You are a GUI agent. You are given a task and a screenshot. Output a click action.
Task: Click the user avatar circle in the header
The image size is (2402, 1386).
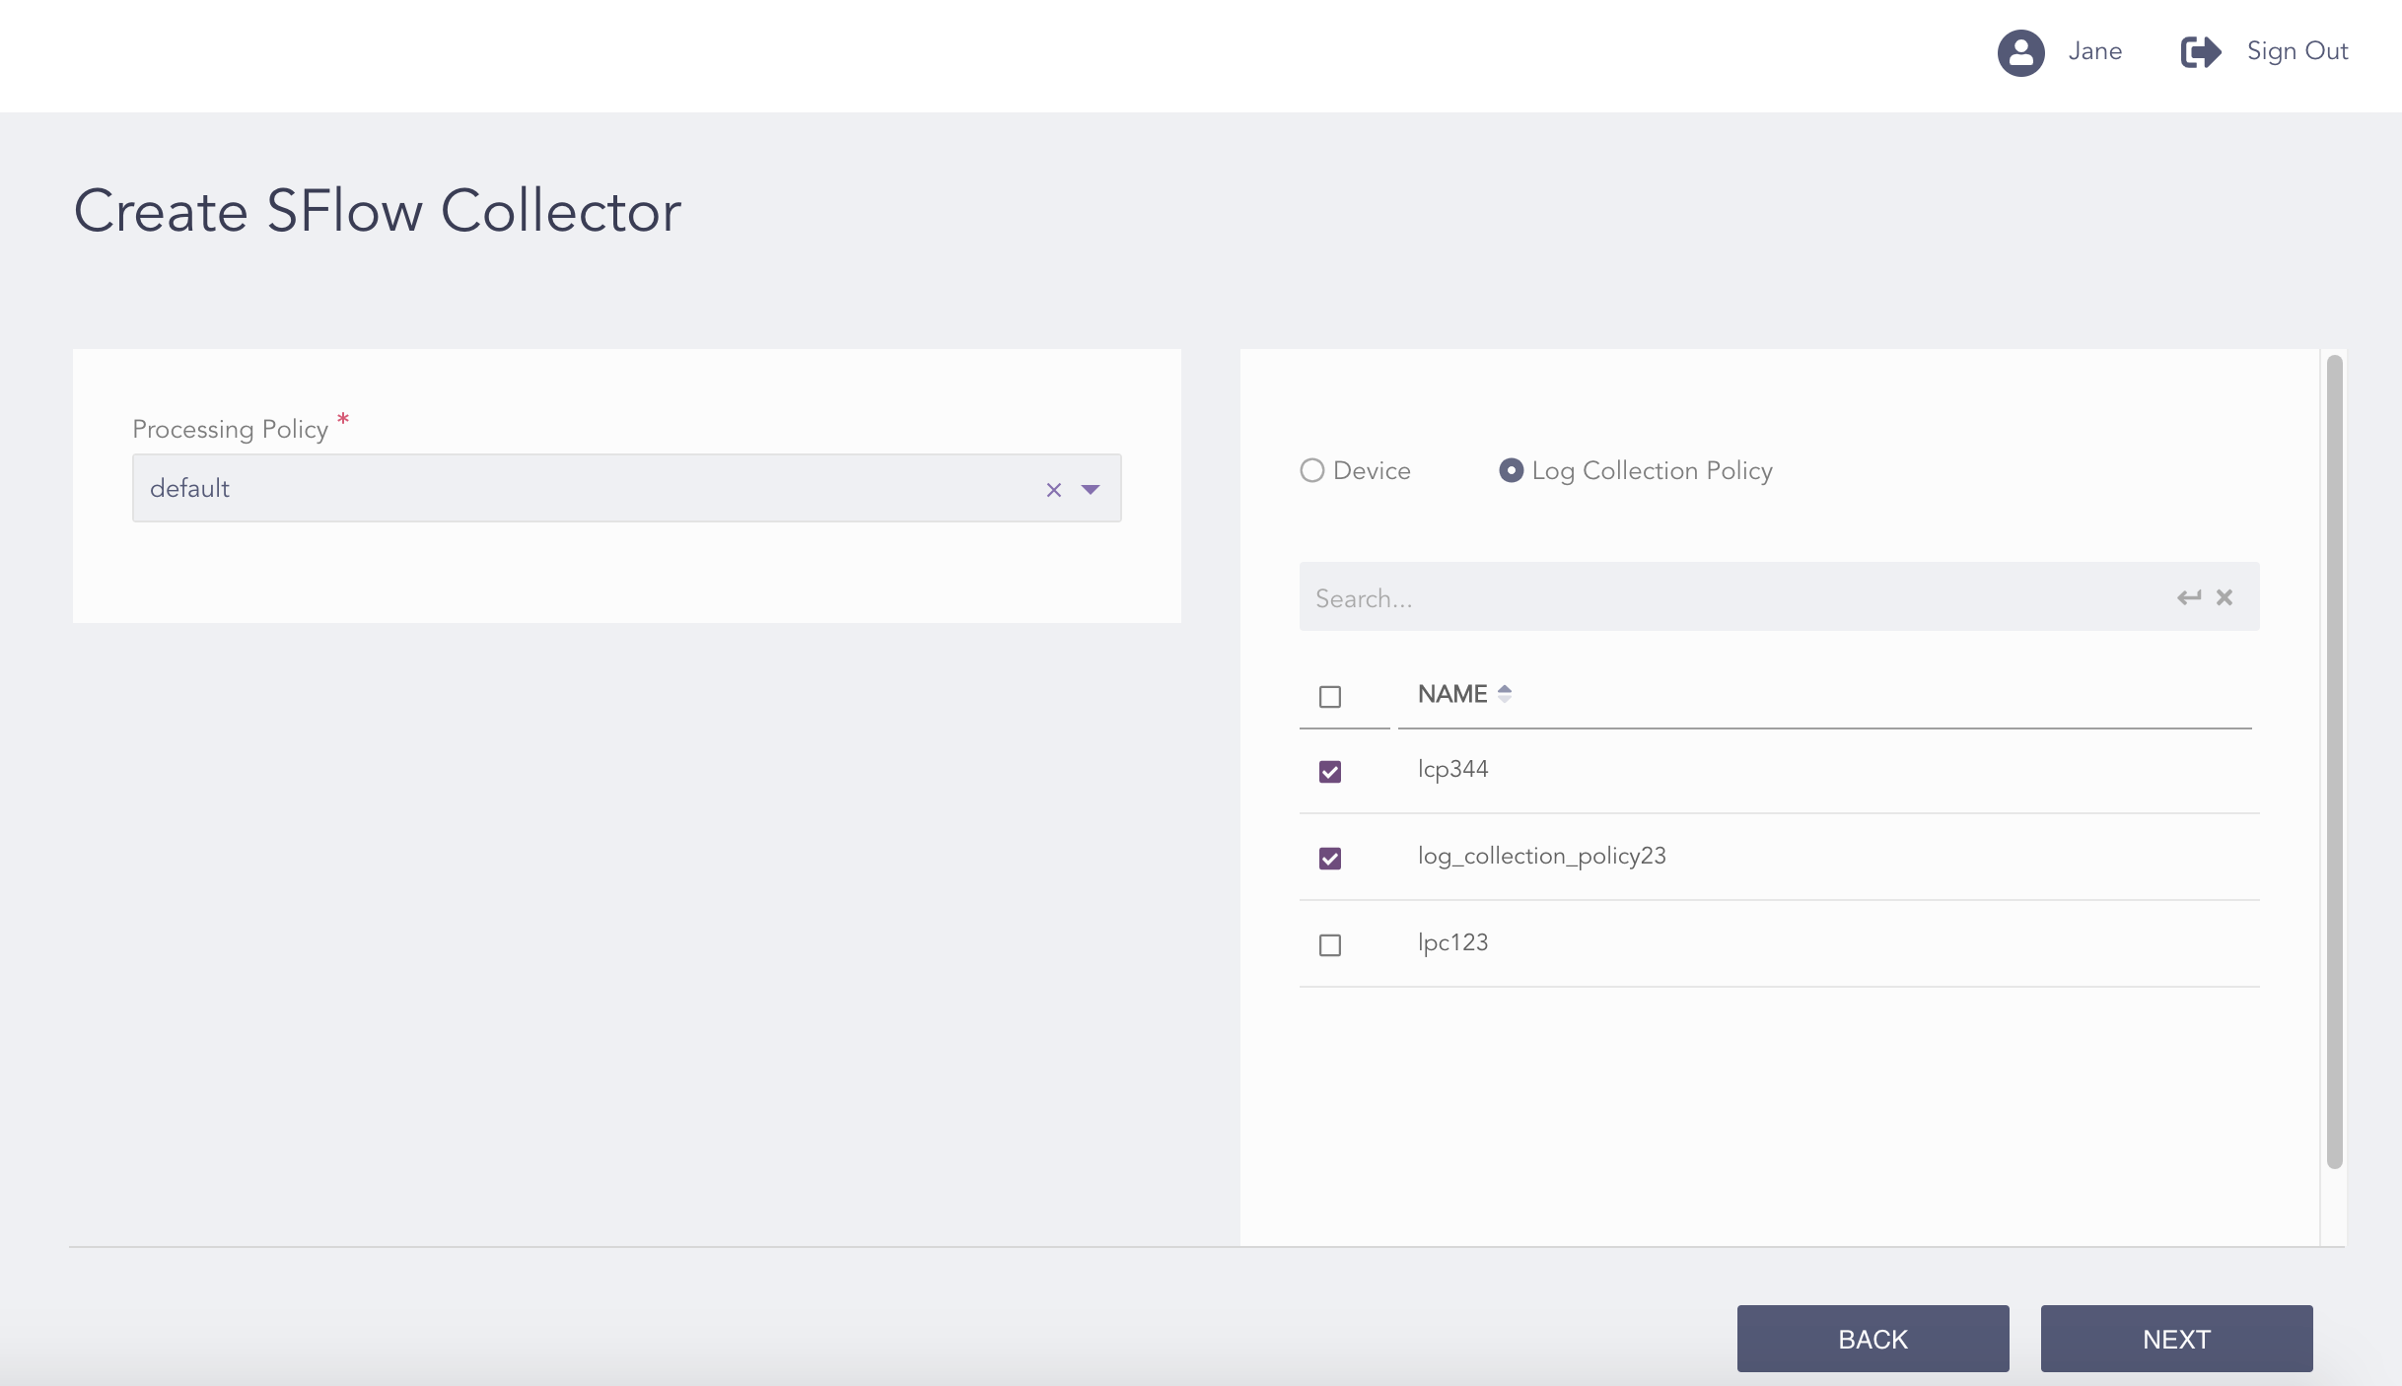2019,52
